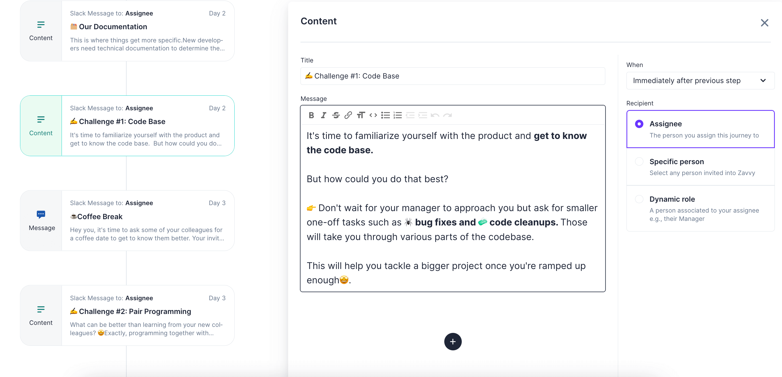Choose Specific person as recipient

tap(639, 162)
